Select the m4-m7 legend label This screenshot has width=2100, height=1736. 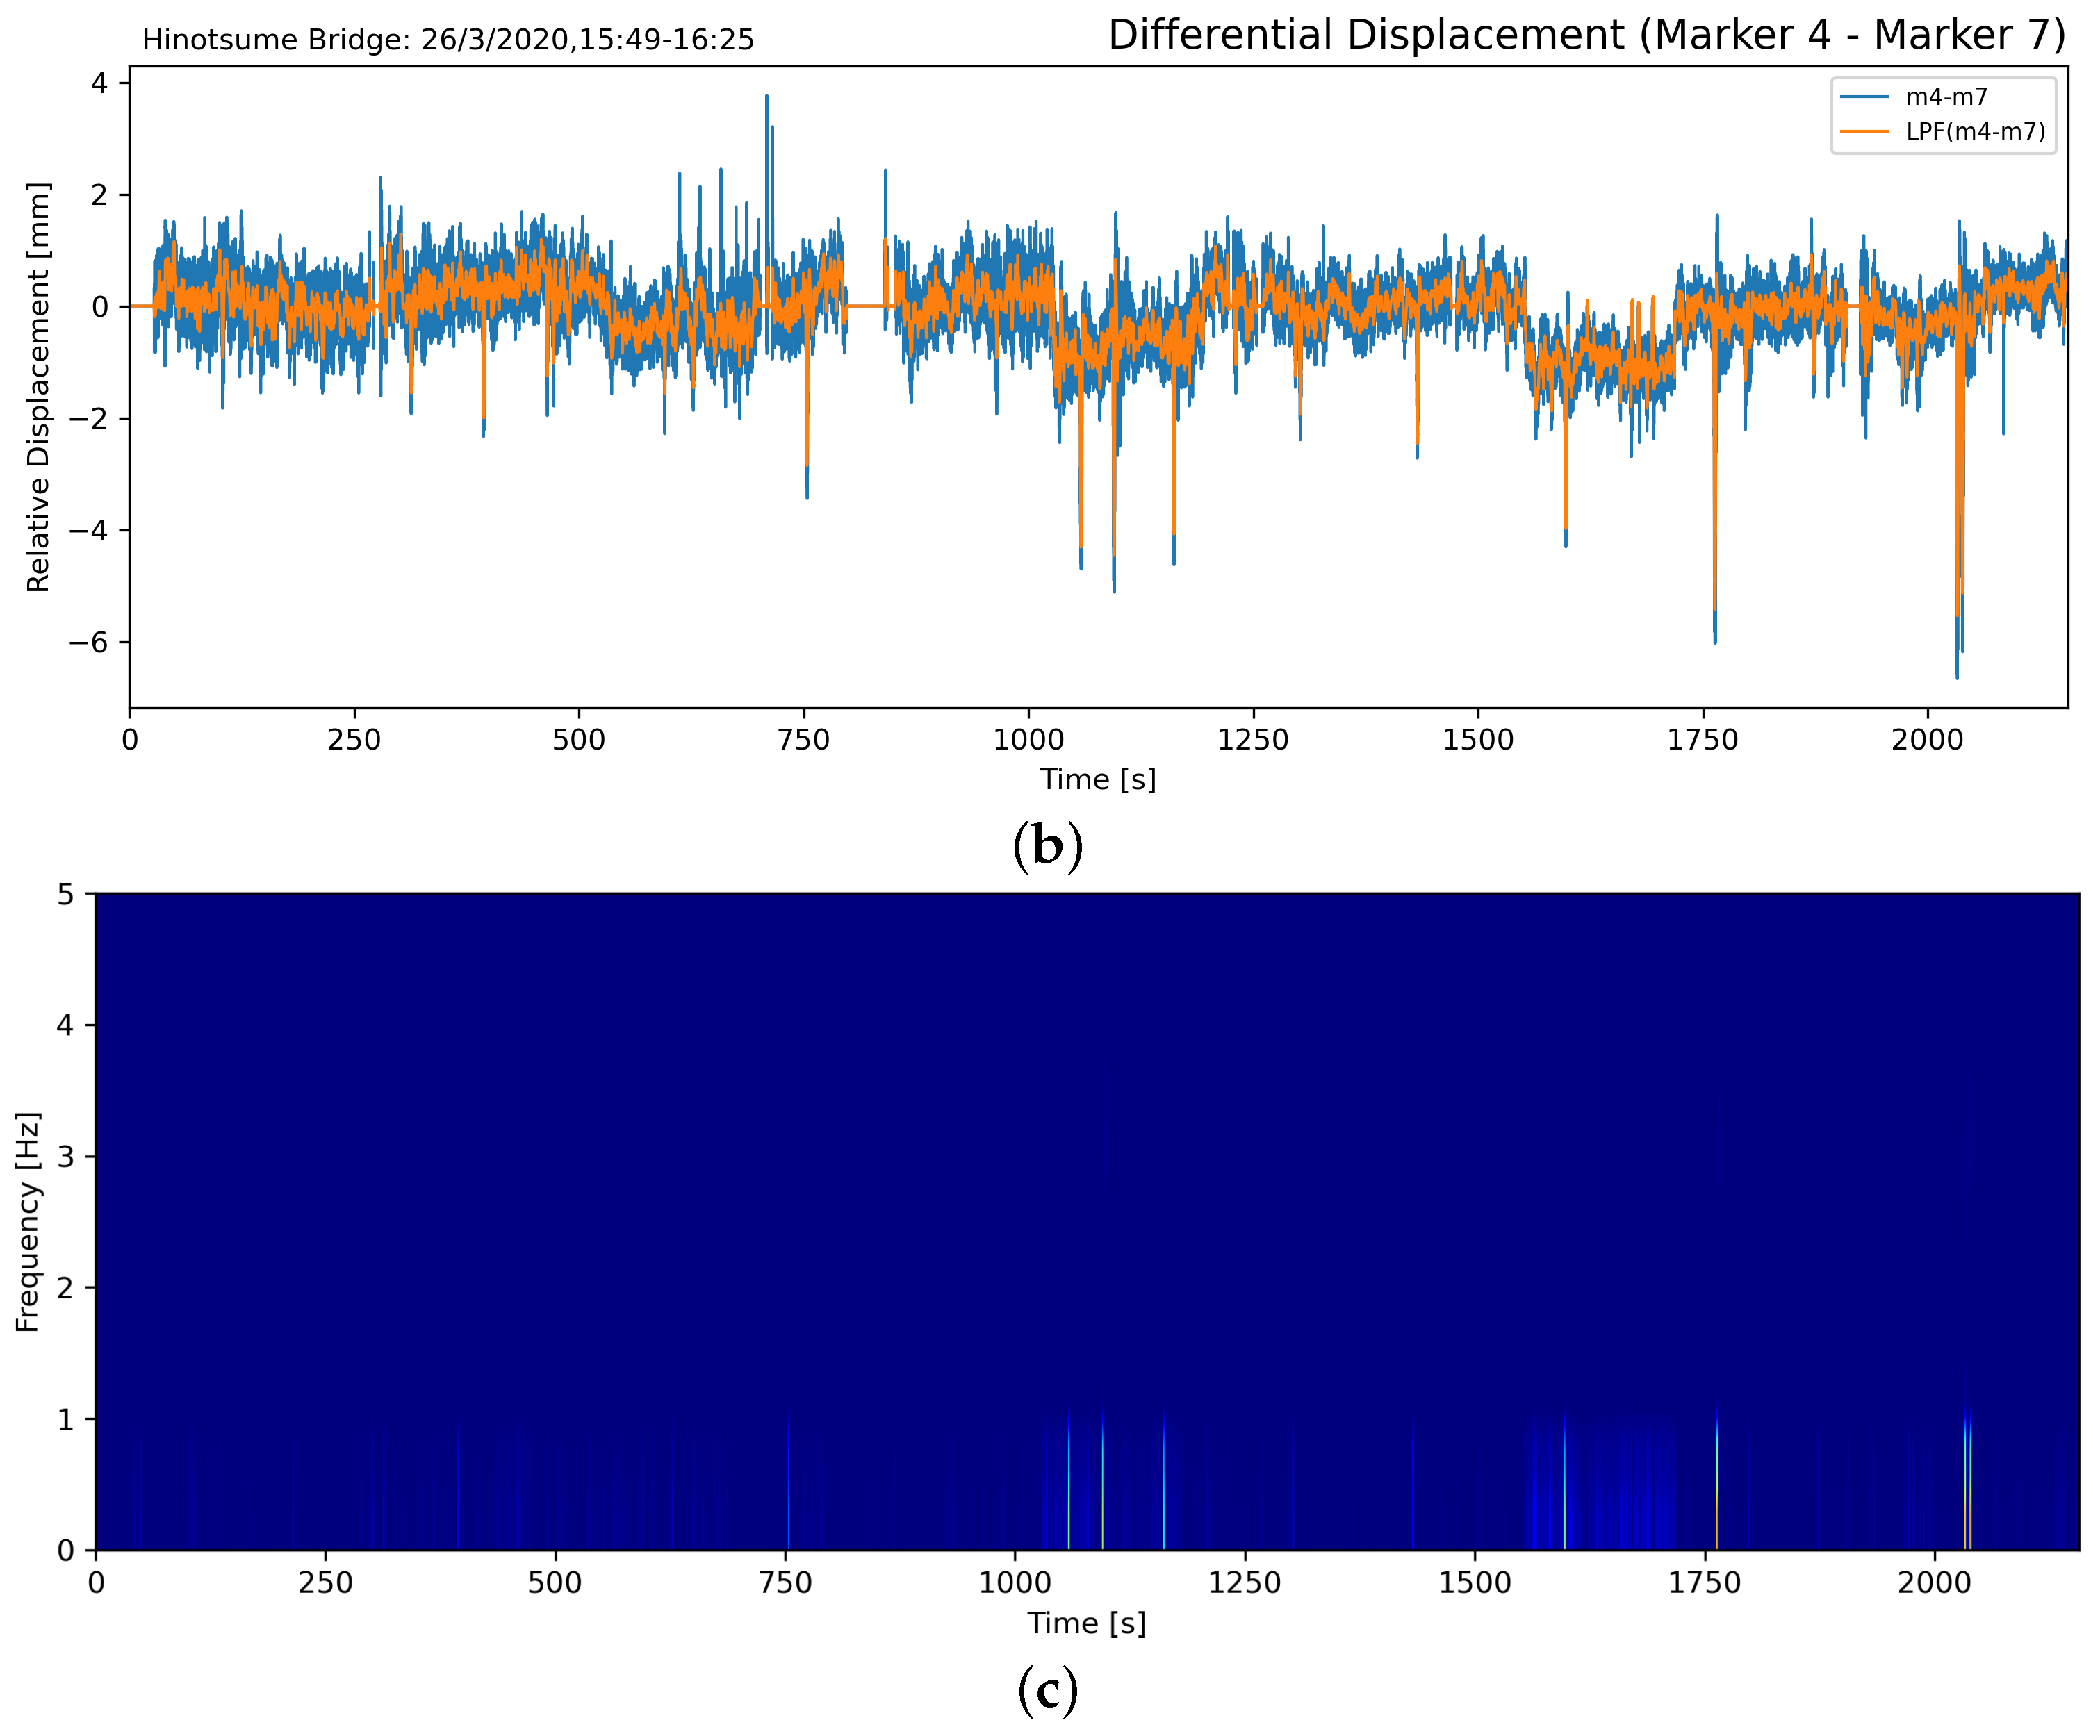[x=1946, y=97]
